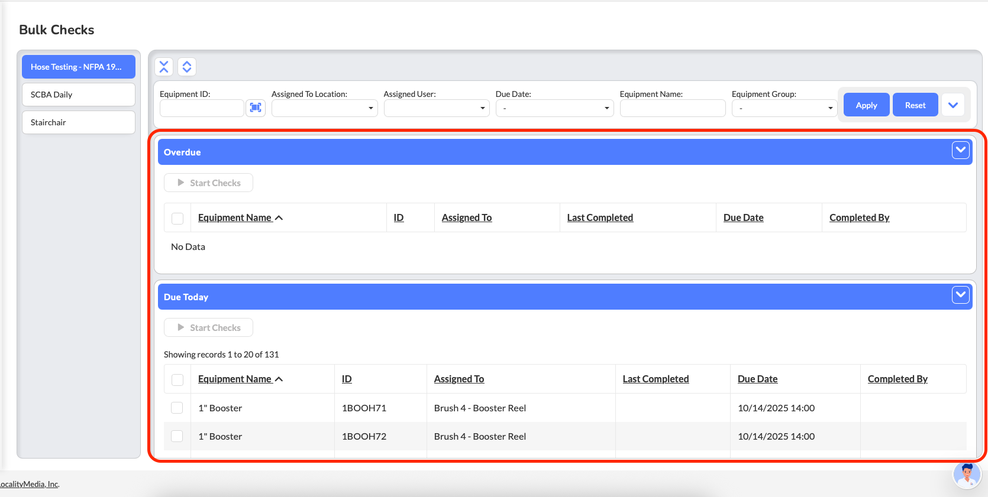Tick the checkbox for 1BOOH71 row
988x497 pixels.
(x=177, y=408)
